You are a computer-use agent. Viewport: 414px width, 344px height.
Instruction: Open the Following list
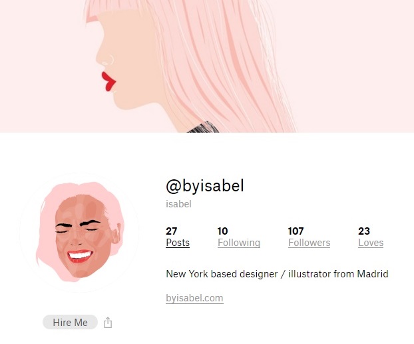239,243
